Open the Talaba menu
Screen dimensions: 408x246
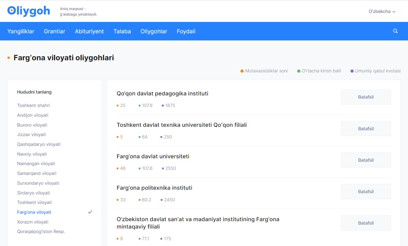coord(122,31)
